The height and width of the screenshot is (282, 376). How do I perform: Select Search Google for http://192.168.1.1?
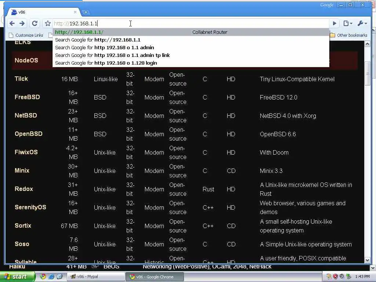pyautogui.click(x=191, y=40)
